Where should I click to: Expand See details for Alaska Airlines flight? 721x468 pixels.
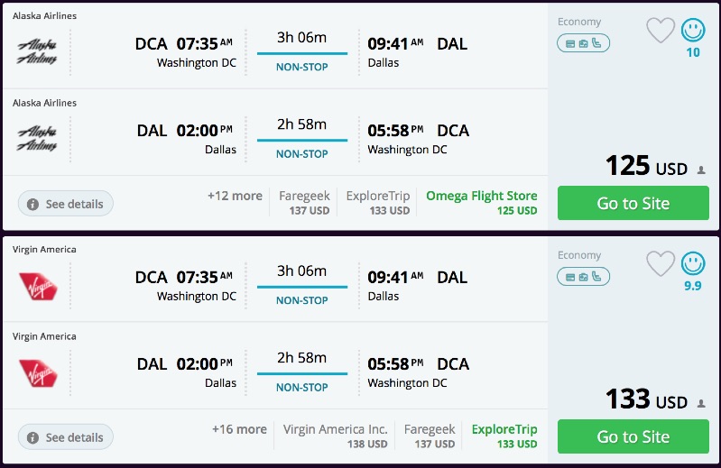coord(66,204)
